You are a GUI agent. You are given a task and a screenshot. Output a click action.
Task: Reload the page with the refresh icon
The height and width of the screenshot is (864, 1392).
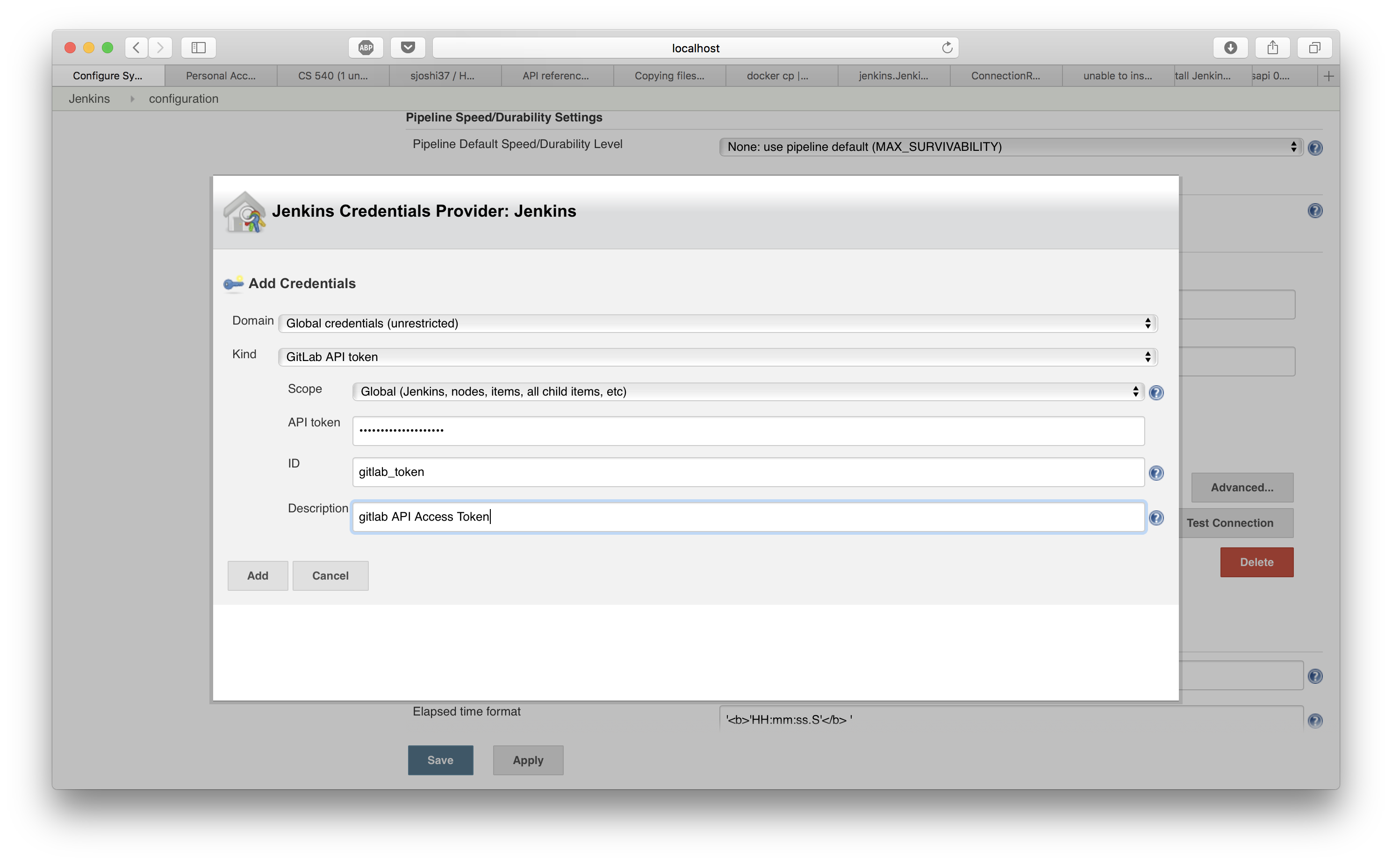click(947, 48)
